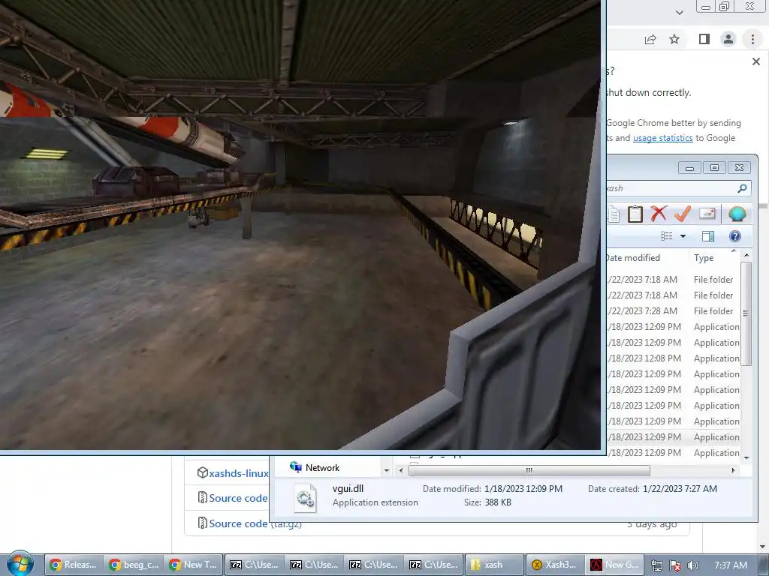
Task: Switch to New G... Half-Life taskbar button
Action: (x=614, y=565)
